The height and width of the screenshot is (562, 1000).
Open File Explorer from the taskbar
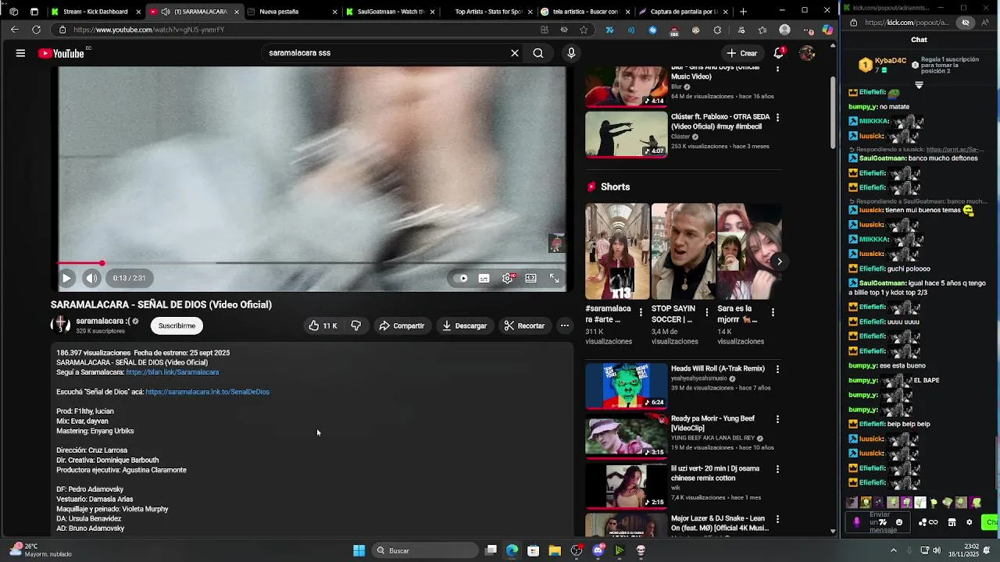tap(555, 550)
